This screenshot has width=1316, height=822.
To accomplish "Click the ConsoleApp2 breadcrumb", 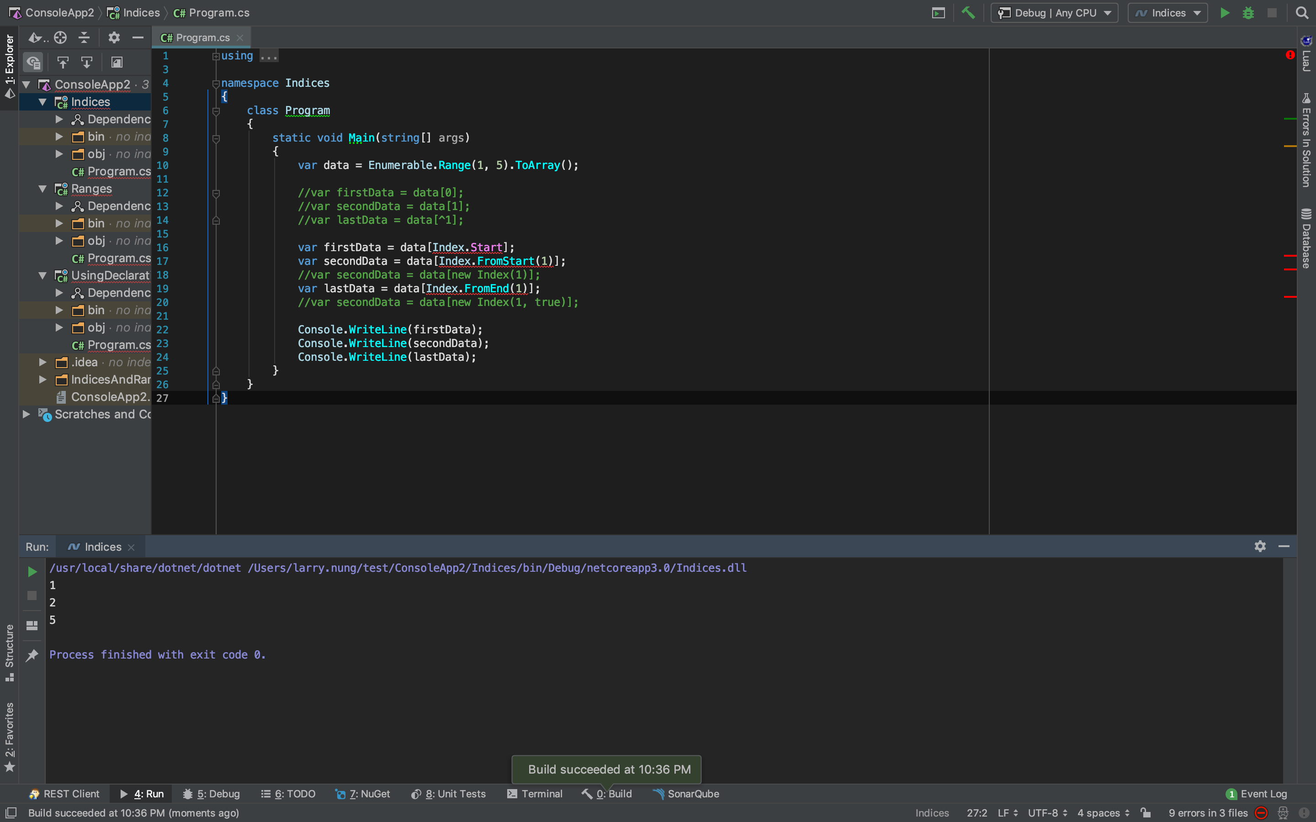I will click(x=52, y=12).
